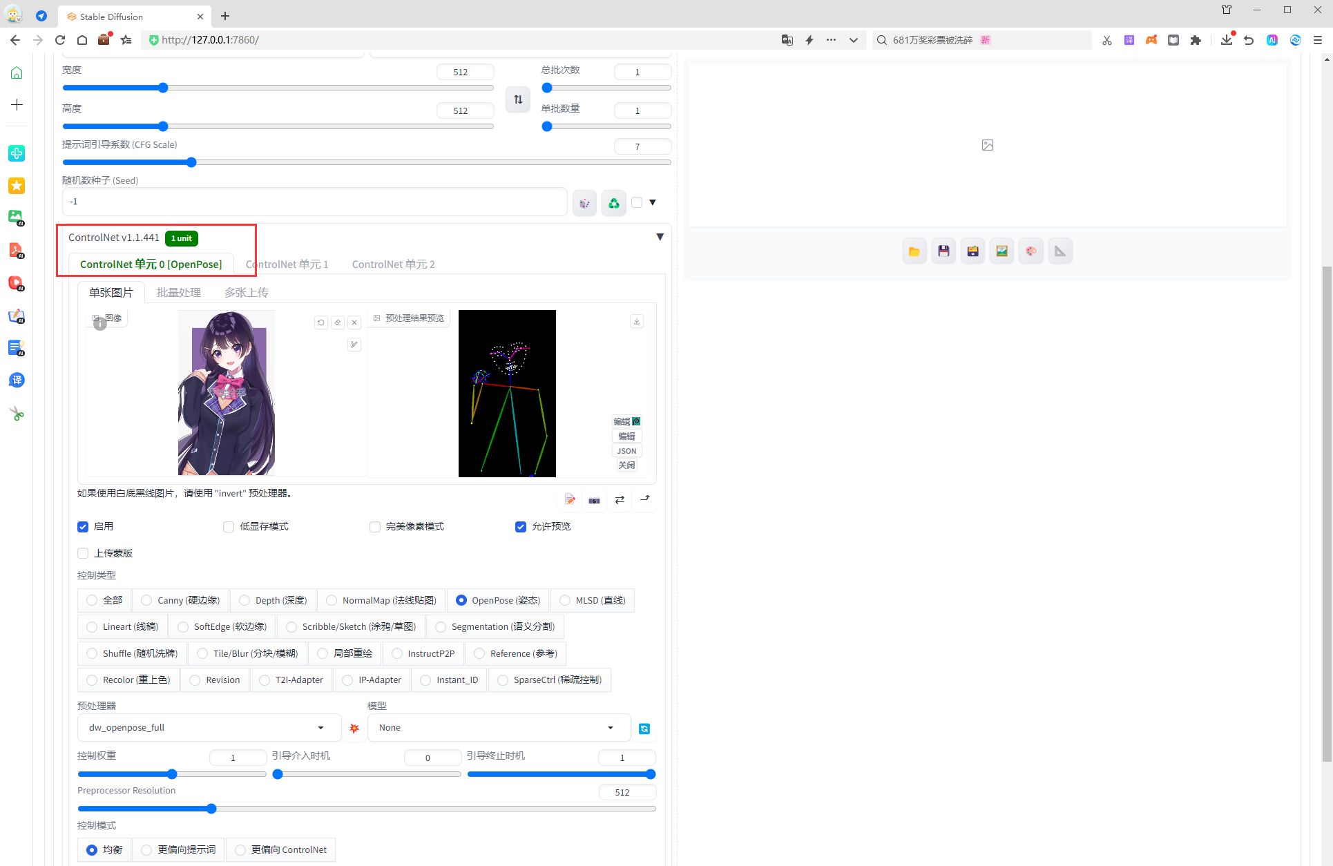Click the JSON edit icon in ControlNet
Viewport: 1333px width, 866px height.
626,452
